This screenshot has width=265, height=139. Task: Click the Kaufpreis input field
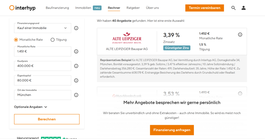point(42,66)
